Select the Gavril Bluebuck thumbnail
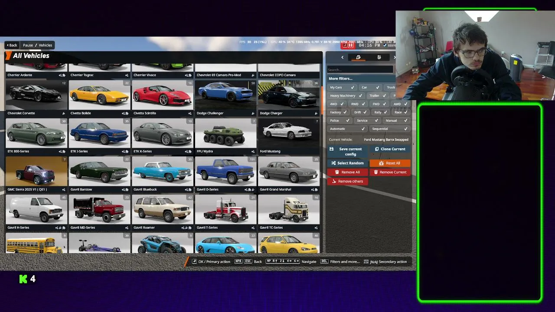The height and width of the screenshot is (312, 555). 163,172
